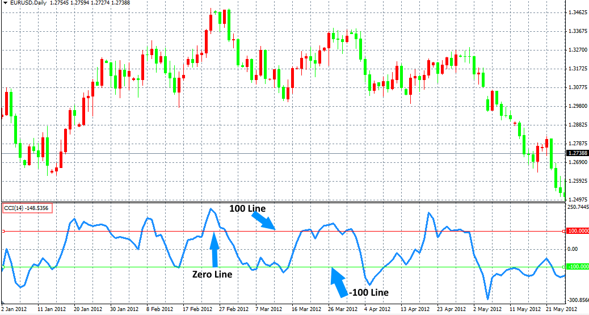
Task: Click the triangle arrow before EURUSD,Daily
Action: (x=5, y=3)
